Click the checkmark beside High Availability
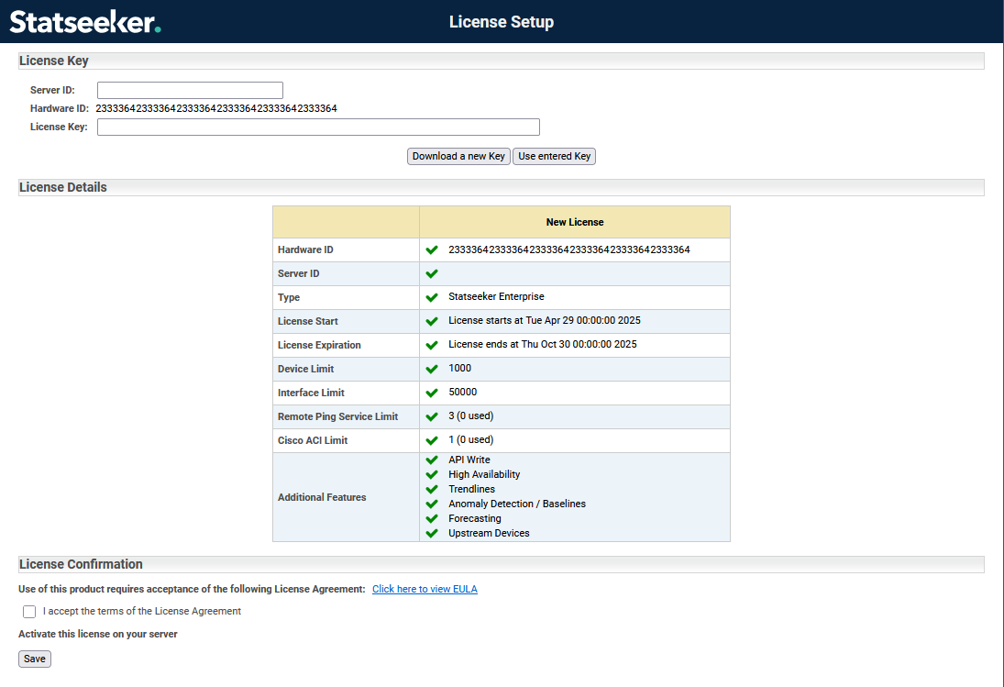The height and width of the screenshot is (687, 1004). (432, 474)
